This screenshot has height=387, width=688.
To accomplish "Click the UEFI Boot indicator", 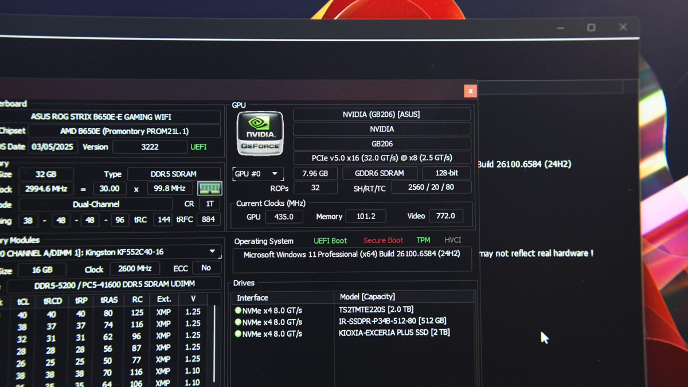I will coord(330,241).
